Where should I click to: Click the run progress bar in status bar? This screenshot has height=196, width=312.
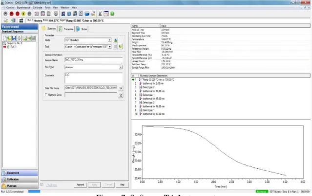point(34,192)
